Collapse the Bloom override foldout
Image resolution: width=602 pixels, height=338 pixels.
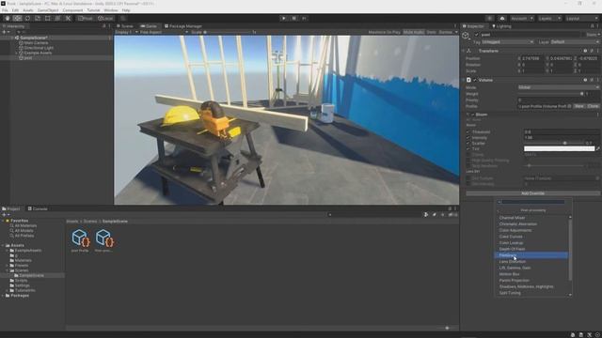coord(467,115)
